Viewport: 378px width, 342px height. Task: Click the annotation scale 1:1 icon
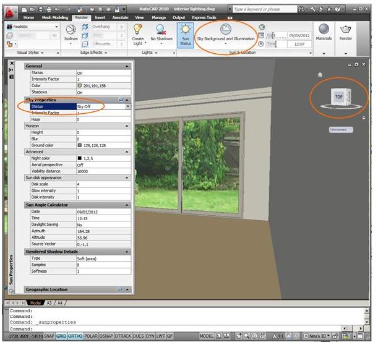point(278,336)
